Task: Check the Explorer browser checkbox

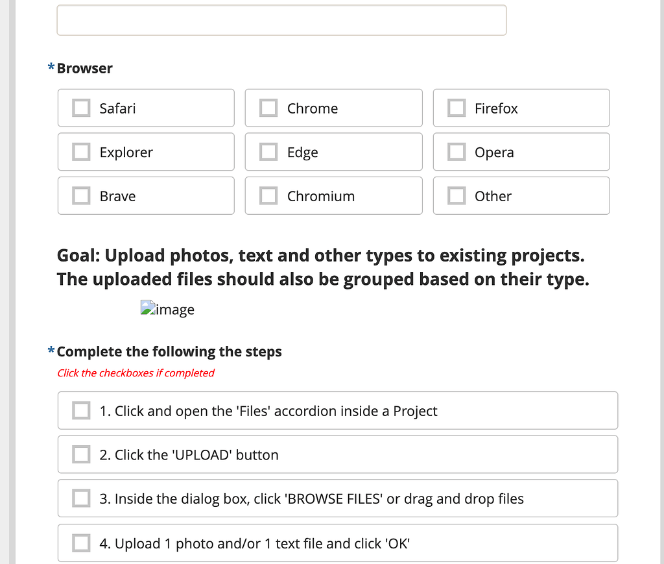Action: coord(80,151)
